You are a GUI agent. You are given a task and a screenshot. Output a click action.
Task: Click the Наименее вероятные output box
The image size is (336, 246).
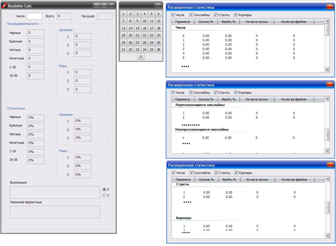click(55, 212)
